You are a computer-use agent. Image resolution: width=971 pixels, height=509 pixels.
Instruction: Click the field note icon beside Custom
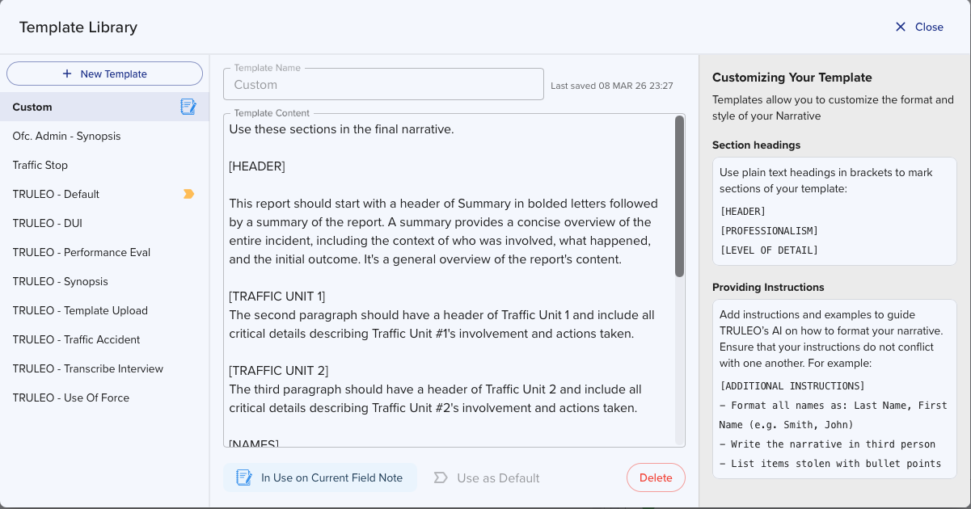[188, 107]
